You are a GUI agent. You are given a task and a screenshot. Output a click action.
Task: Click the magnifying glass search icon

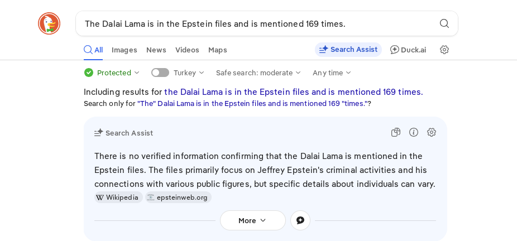click(x=444, y=23)
